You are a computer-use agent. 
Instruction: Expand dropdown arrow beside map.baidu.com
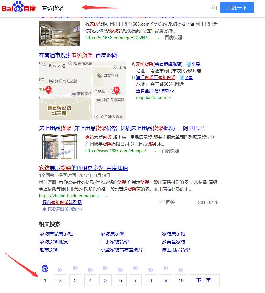[x=170, y=98]
